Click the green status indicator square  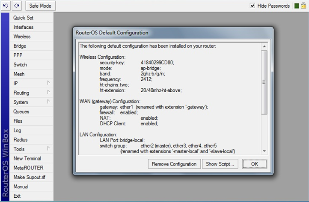tap(297, 6)
